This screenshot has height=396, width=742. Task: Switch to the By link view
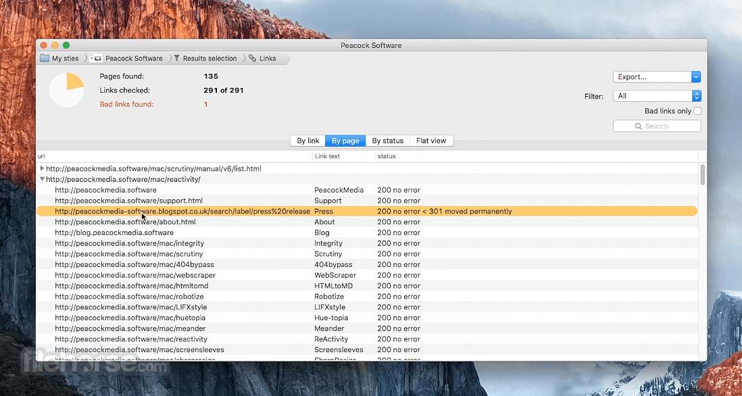(x=308, y=141)
